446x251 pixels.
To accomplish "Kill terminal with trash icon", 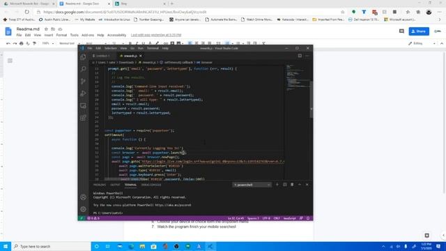I will coord(292,185).
